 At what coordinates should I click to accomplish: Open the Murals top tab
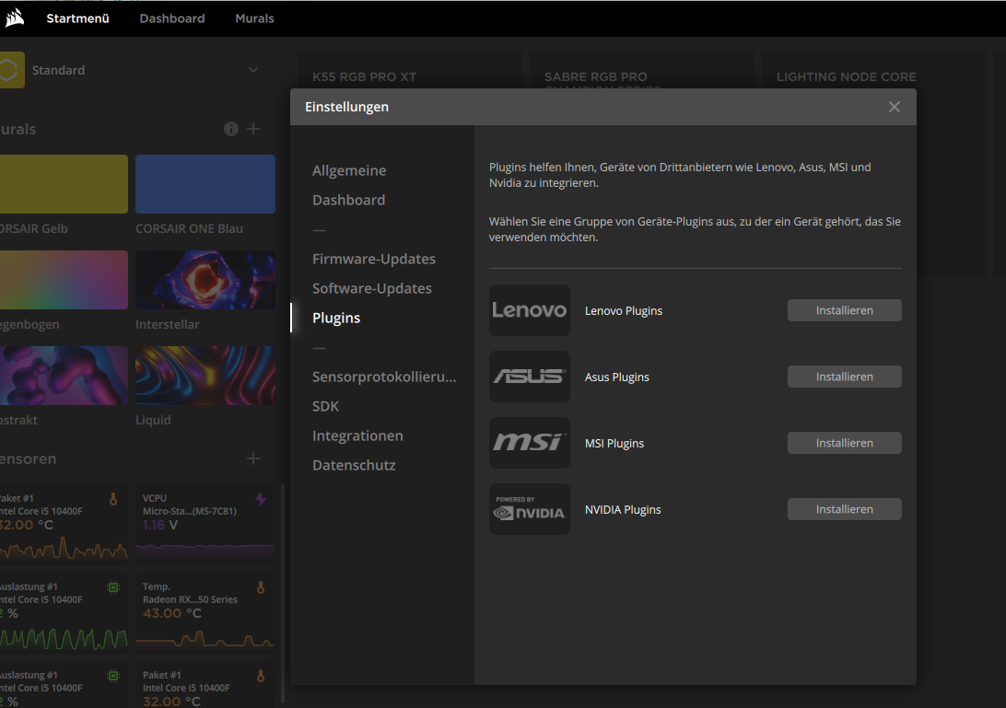click(x=254, y=18)
